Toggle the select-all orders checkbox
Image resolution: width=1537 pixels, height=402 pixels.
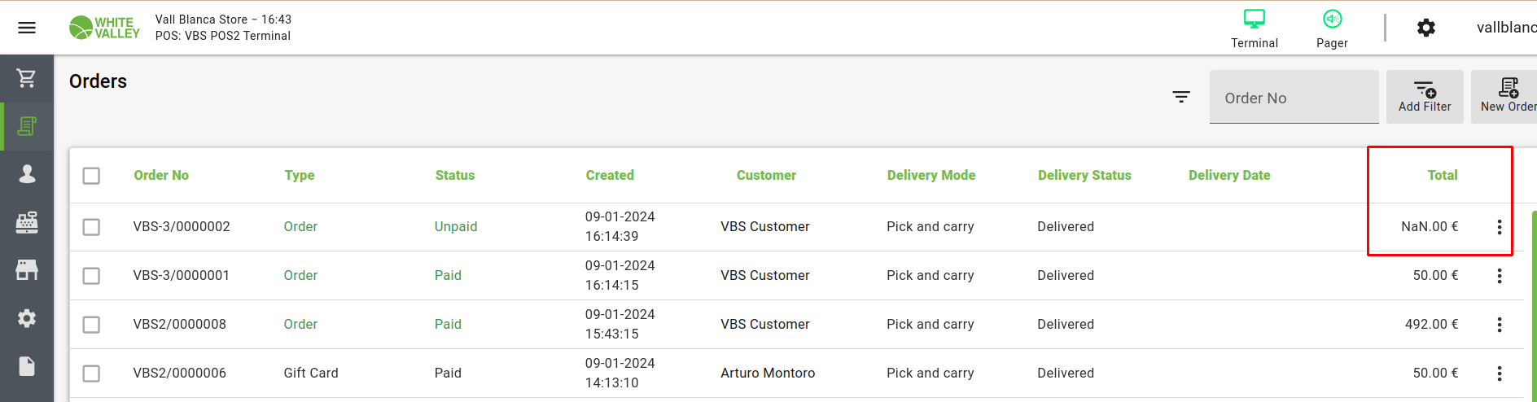click(91, 176)
